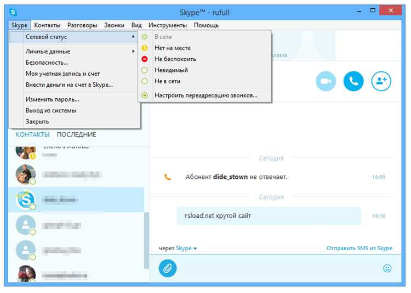This screenshot has width=411, height=293.
Task: Click the 14:10 timestamp
Action: tap(379, 216)
